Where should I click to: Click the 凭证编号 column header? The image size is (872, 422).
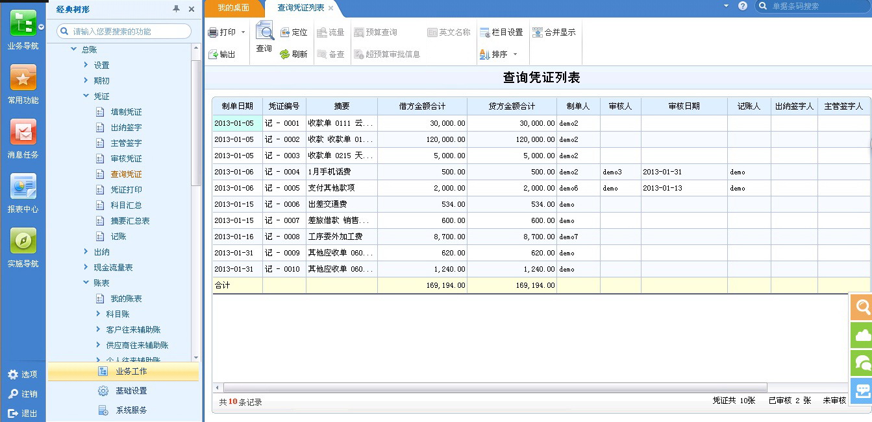pos(284,106)
